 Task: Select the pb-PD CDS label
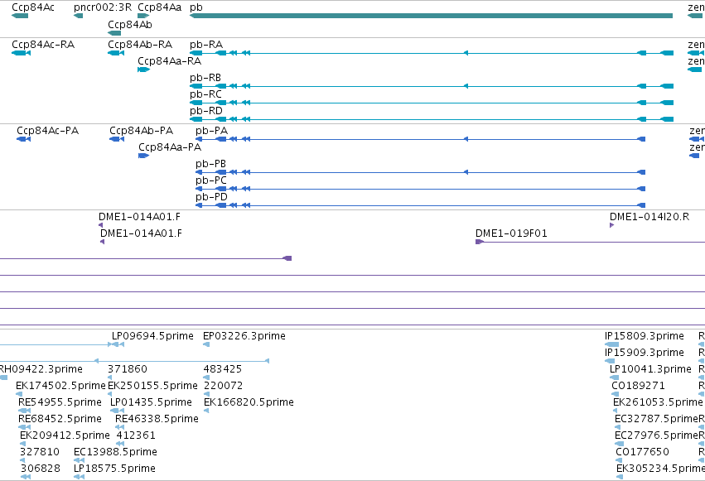pos(211,197)
